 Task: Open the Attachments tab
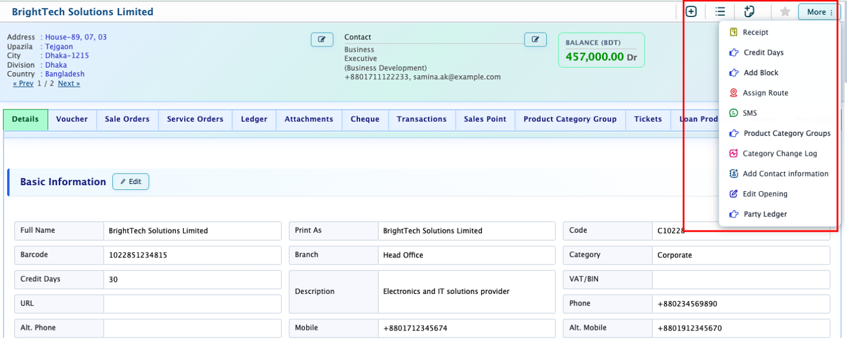click(309, 119)
